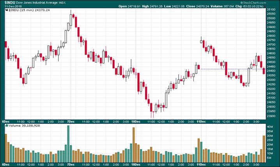This screenshot has width=280, height=167.
Task: Click the Open 24719.91 value
Action: click(x=129, y=6)
